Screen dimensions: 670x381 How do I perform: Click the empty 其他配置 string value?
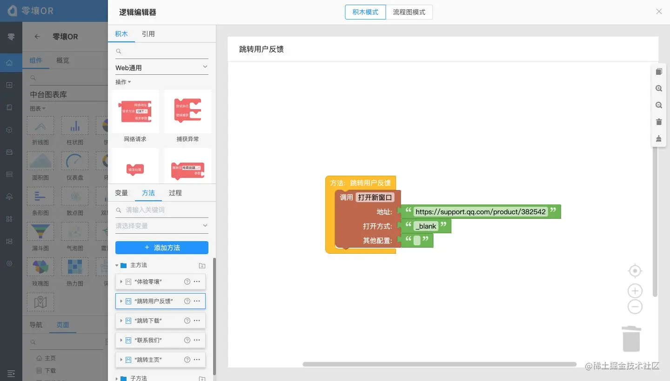point(417,240)
